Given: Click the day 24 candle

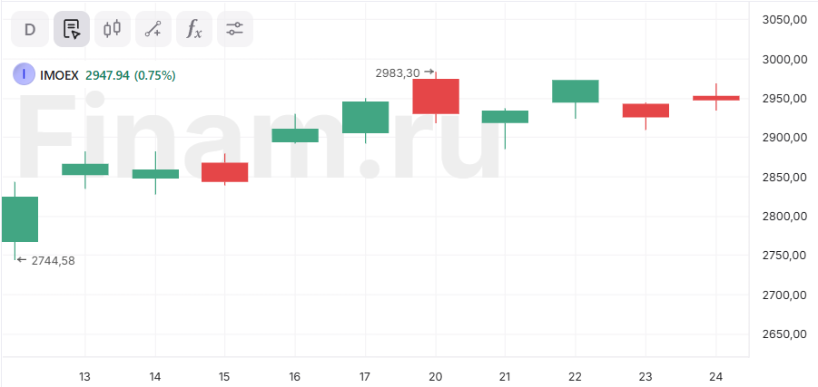Looking at the screenshot, I should [x=715, y=98].
